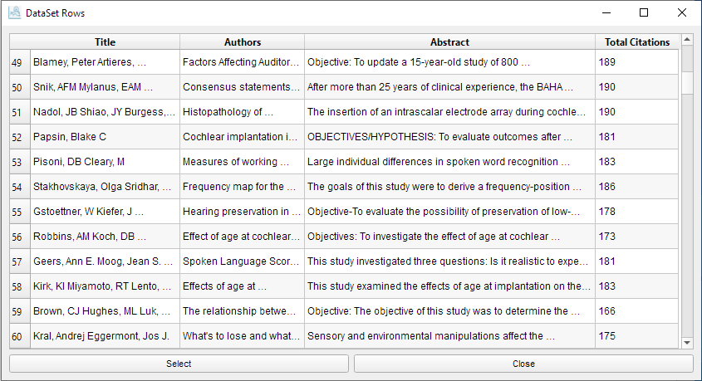Click Measures of working cell in row 53
This screenshot has height=381, width=702.
[x=241, y=162]
